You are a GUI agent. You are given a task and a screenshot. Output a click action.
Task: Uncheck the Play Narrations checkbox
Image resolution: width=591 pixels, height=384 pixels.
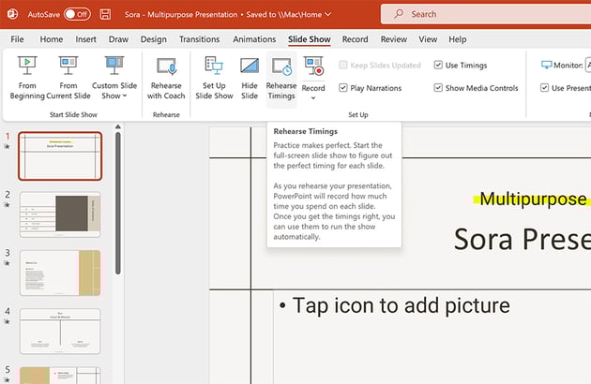point(344,88)
